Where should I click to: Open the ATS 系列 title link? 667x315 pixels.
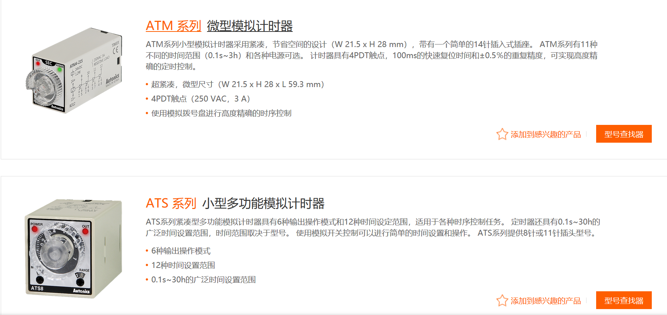pyautogui.click(x=171, y=203)
